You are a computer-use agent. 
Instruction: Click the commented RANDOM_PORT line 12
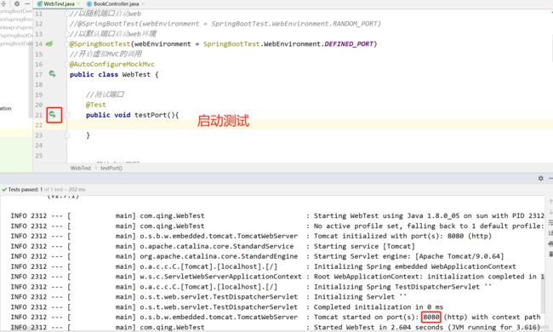click(225, 24)
